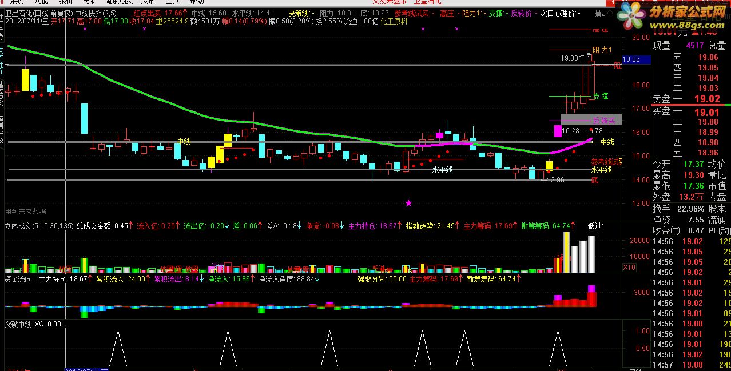Screen dimensions: 731x371
Task: Click the green 支撑 label on the chart
Action: [600, 96]
